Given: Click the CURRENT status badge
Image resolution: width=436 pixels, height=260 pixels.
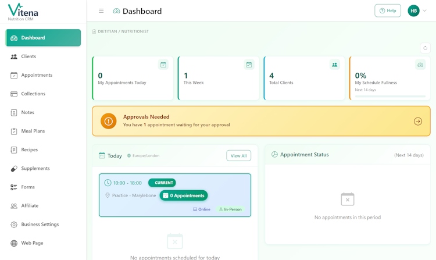Looking at the screenshot, I should pos(162,183).
